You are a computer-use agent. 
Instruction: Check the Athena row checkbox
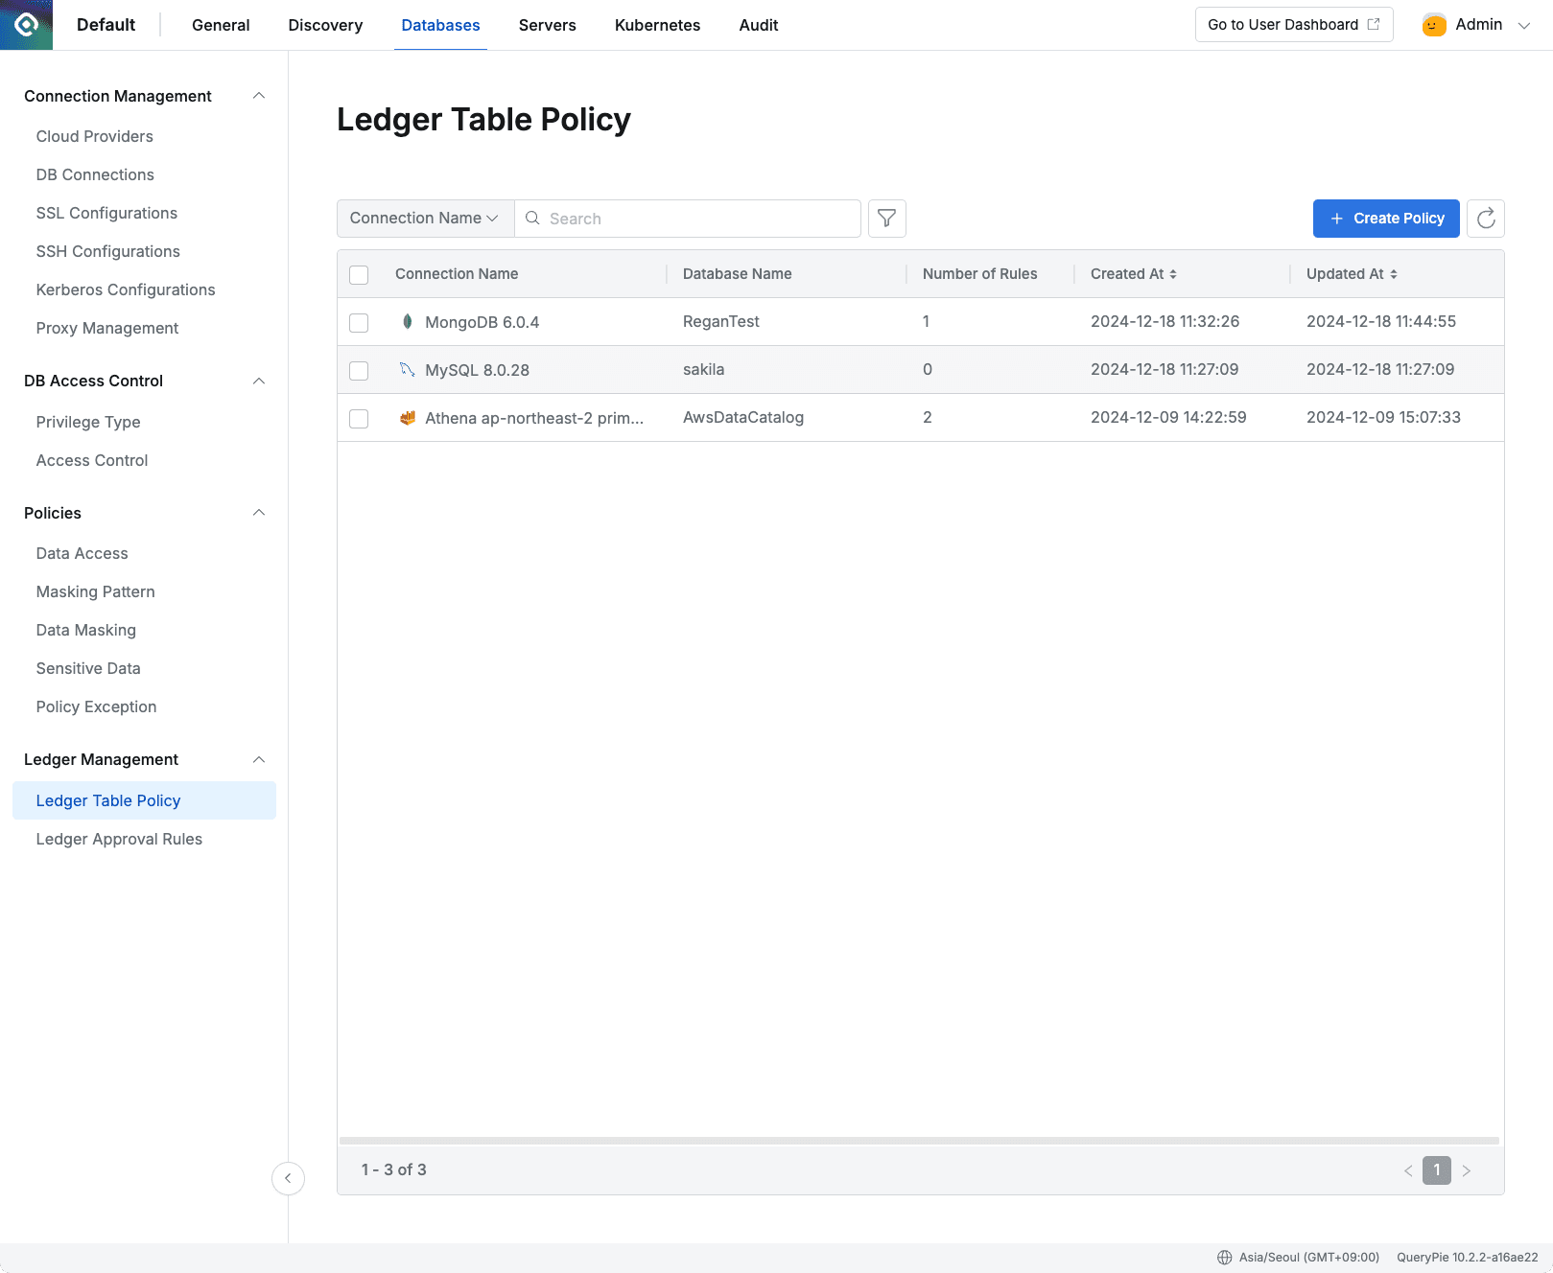[359, 419]
